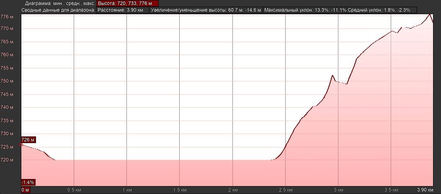Screen dimensions: 441x194
Task: Select the Расстояние 3.90 км summary box
Action: (x=122, y=10)
